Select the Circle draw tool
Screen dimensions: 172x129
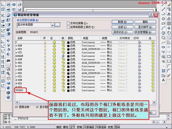tap(163, 33)
